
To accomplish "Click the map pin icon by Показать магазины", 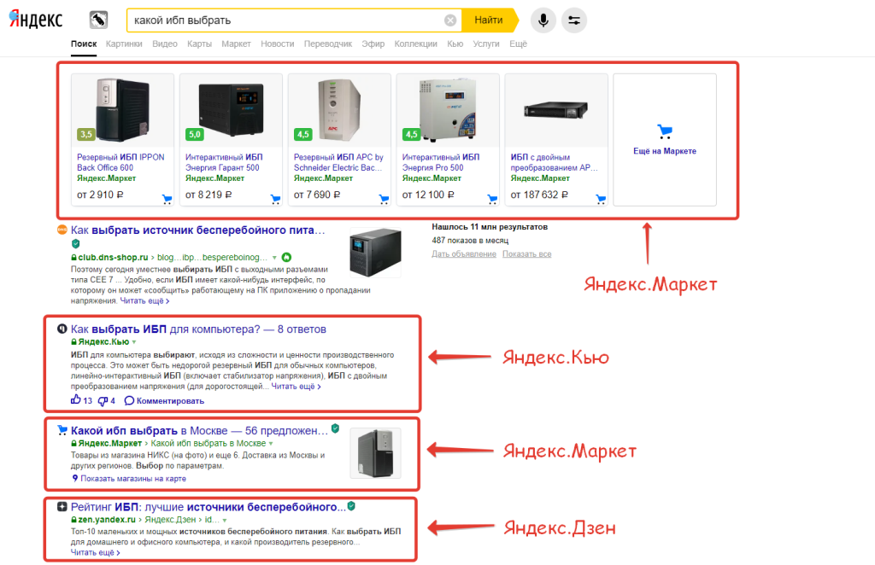I will [x=75, y=478].
